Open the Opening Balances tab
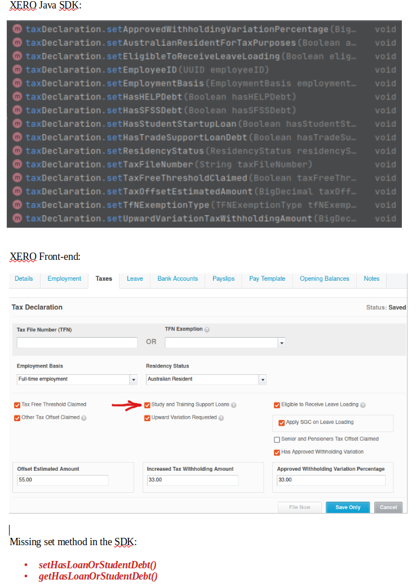This screenshot has width=416, height=588. [x=325, y=278]
